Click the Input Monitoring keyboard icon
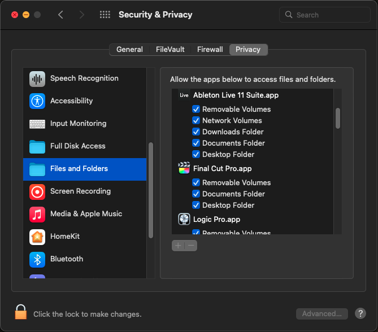378x332 pixels. pos(37,124)
